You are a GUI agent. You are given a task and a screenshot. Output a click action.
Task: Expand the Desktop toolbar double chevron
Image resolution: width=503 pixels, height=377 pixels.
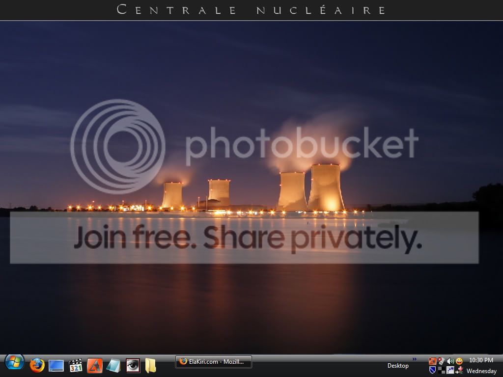click(x=415, y=359)
